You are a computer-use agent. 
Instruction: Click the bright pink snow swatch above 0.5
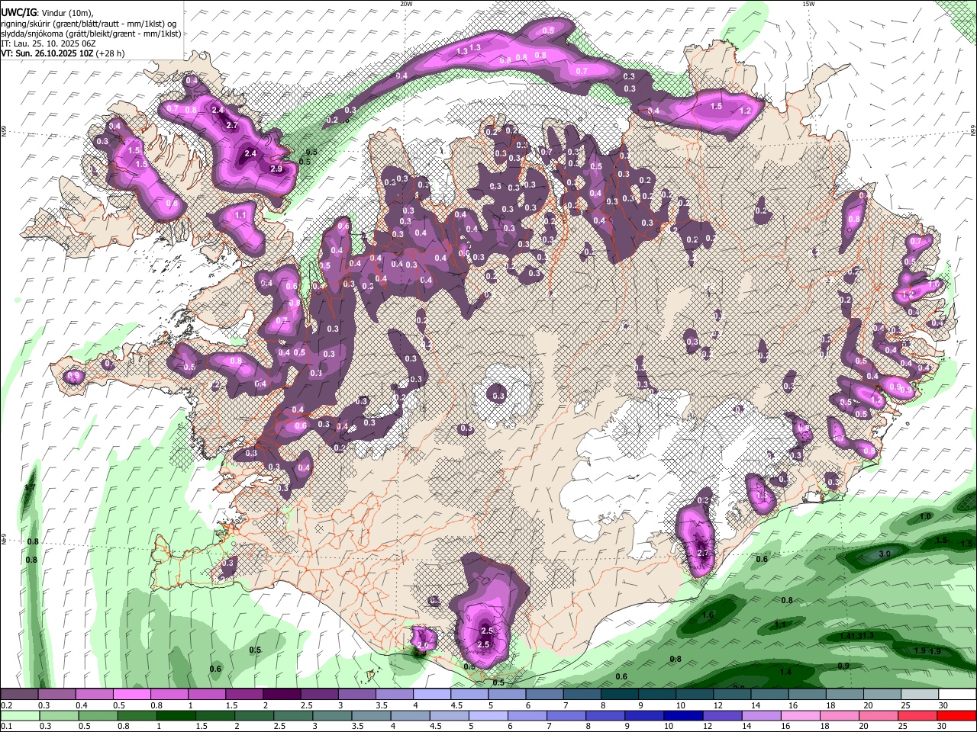[131, 695]
